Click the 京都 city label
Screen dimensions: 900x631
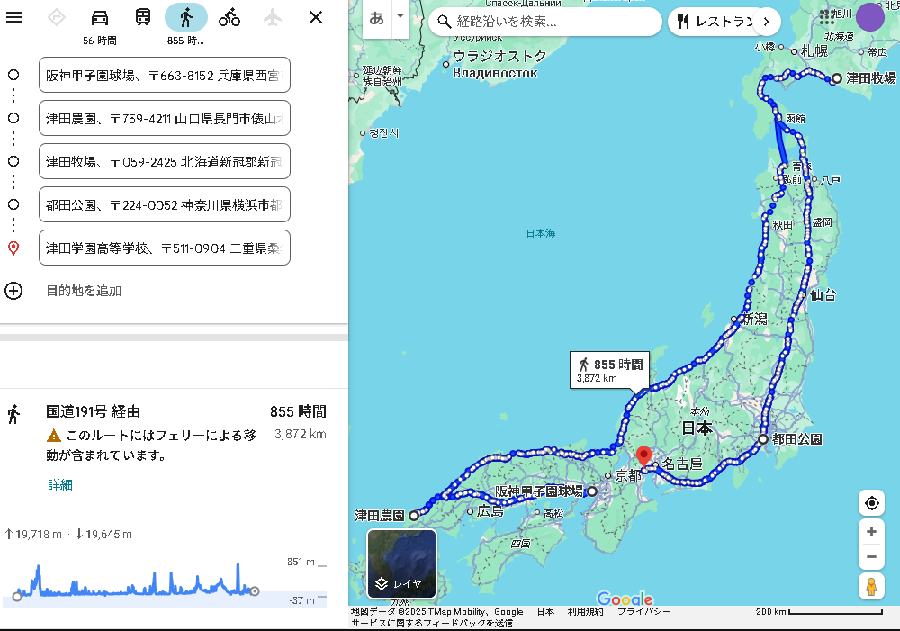(628, 476)
